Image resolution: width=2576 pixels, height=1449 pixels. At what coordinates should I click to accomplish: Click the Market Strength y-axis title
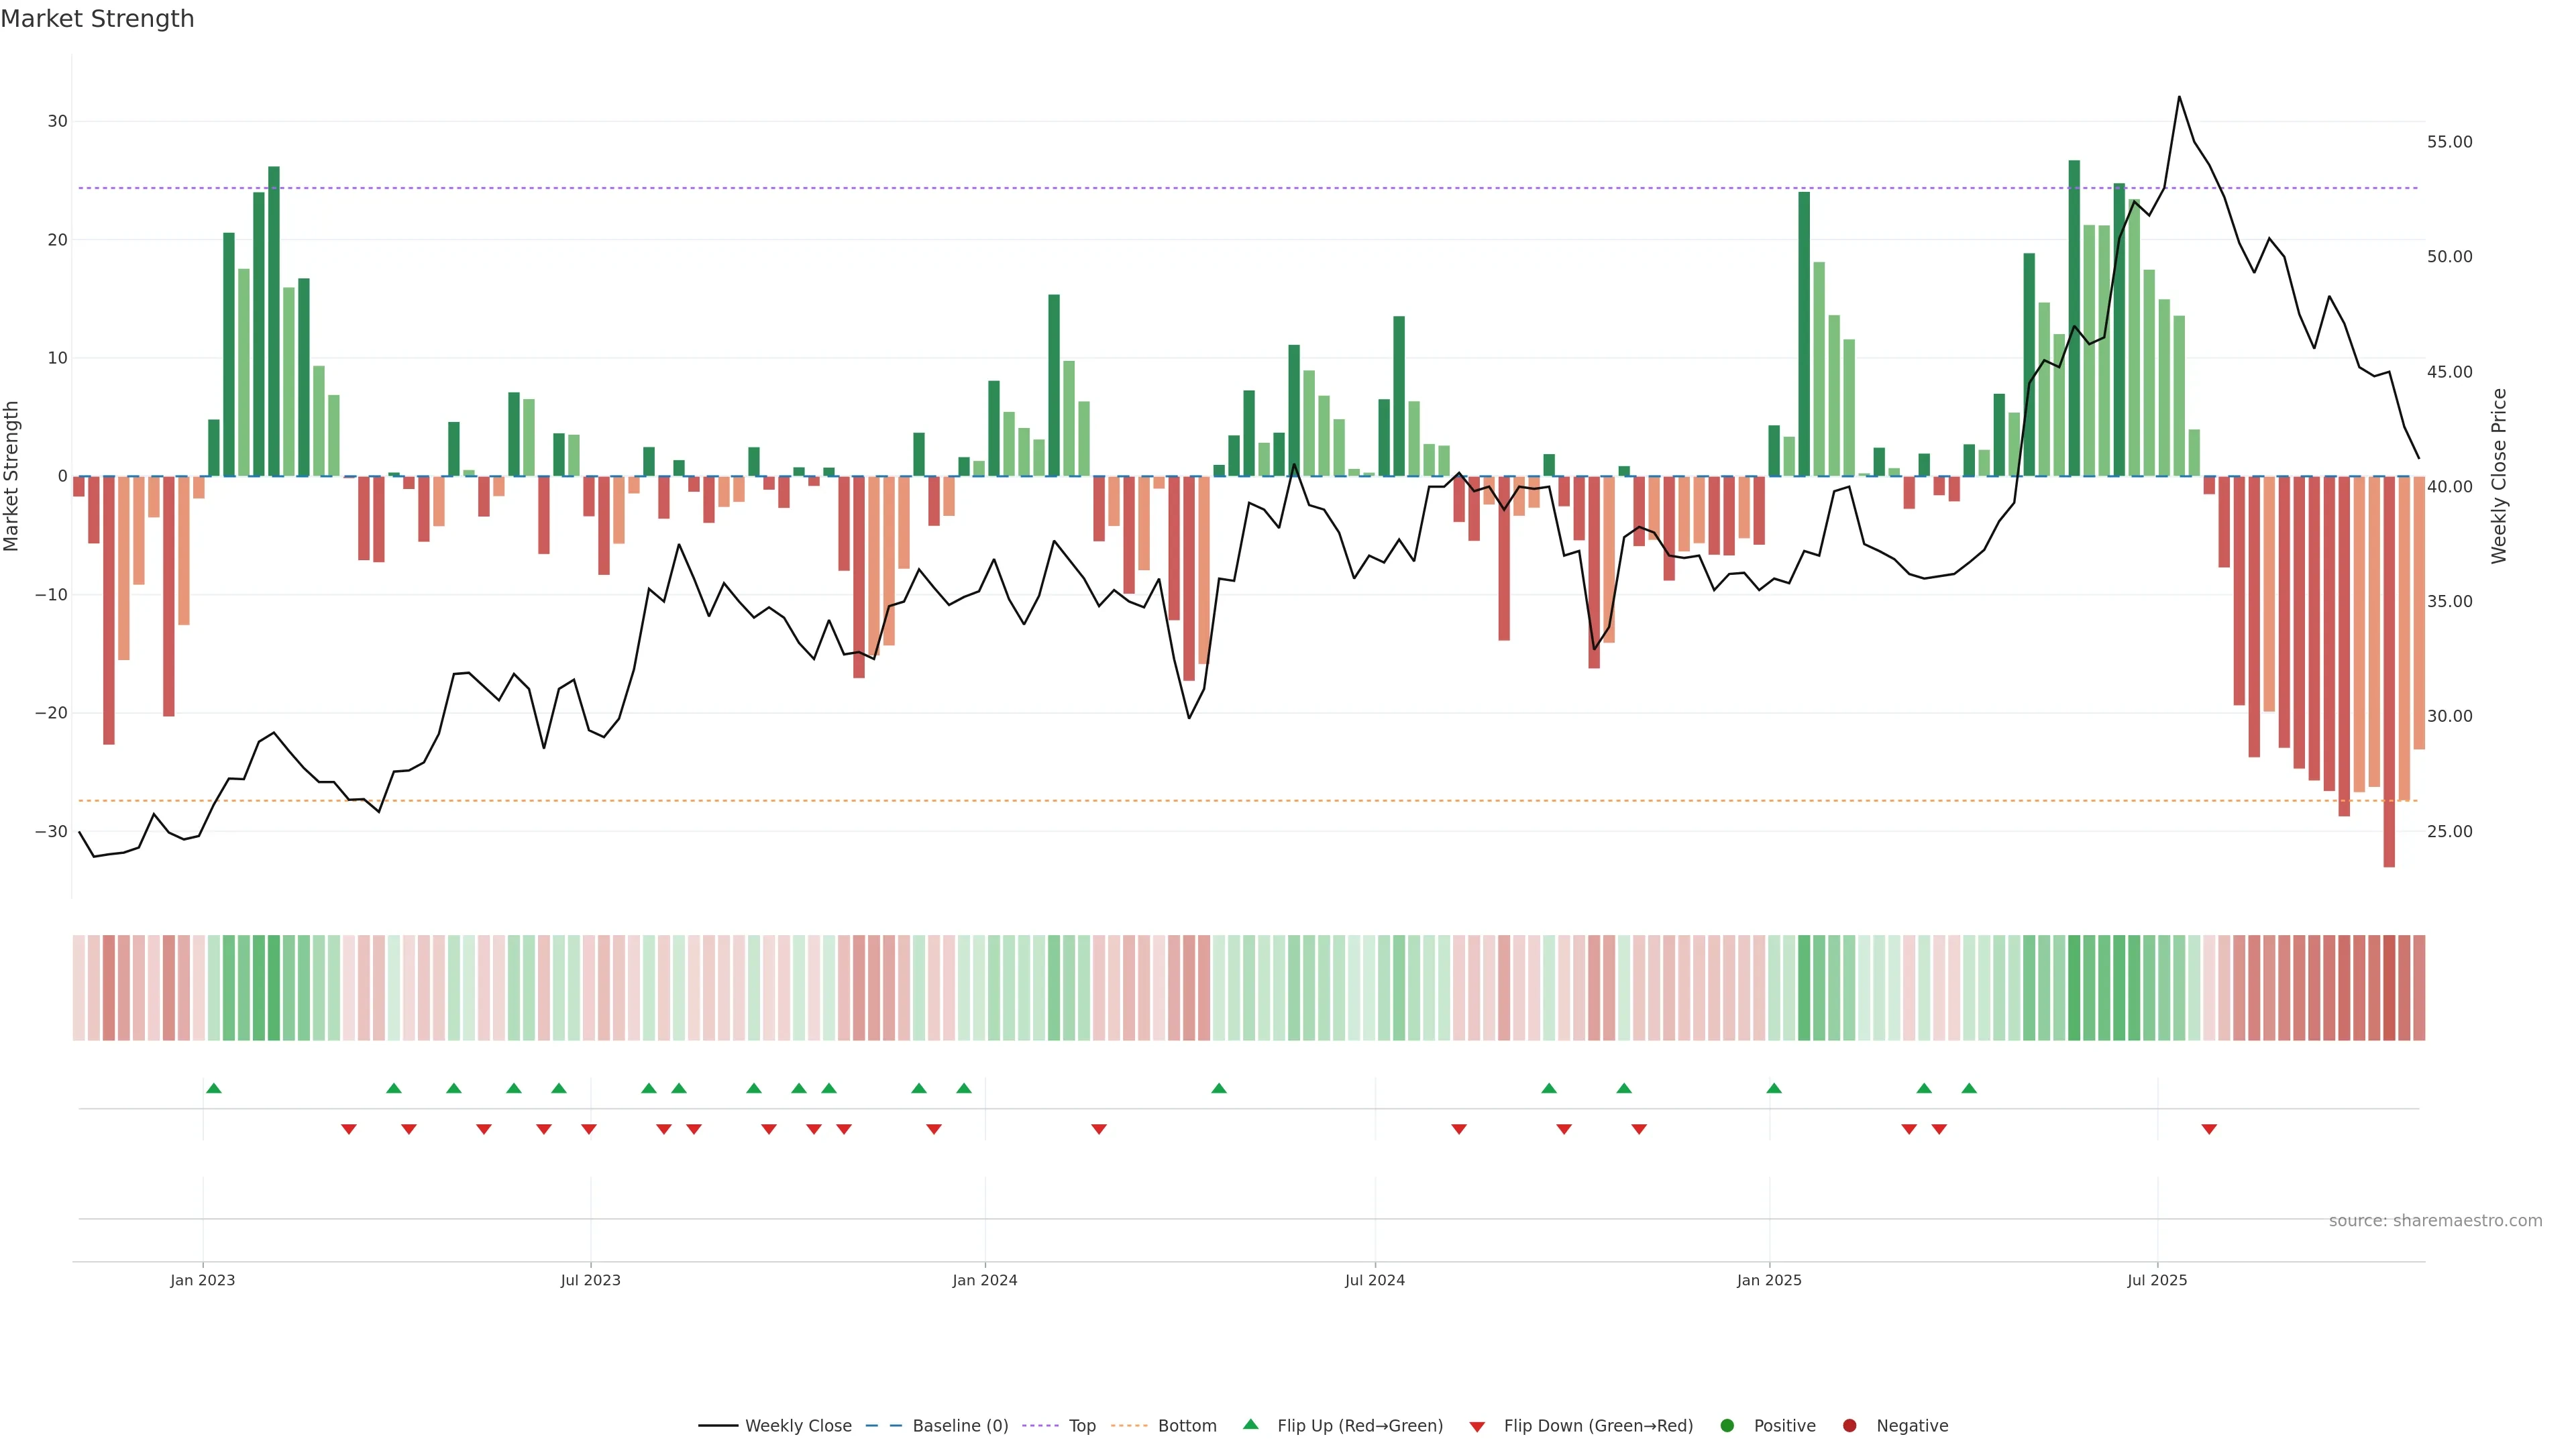(12, 476)
